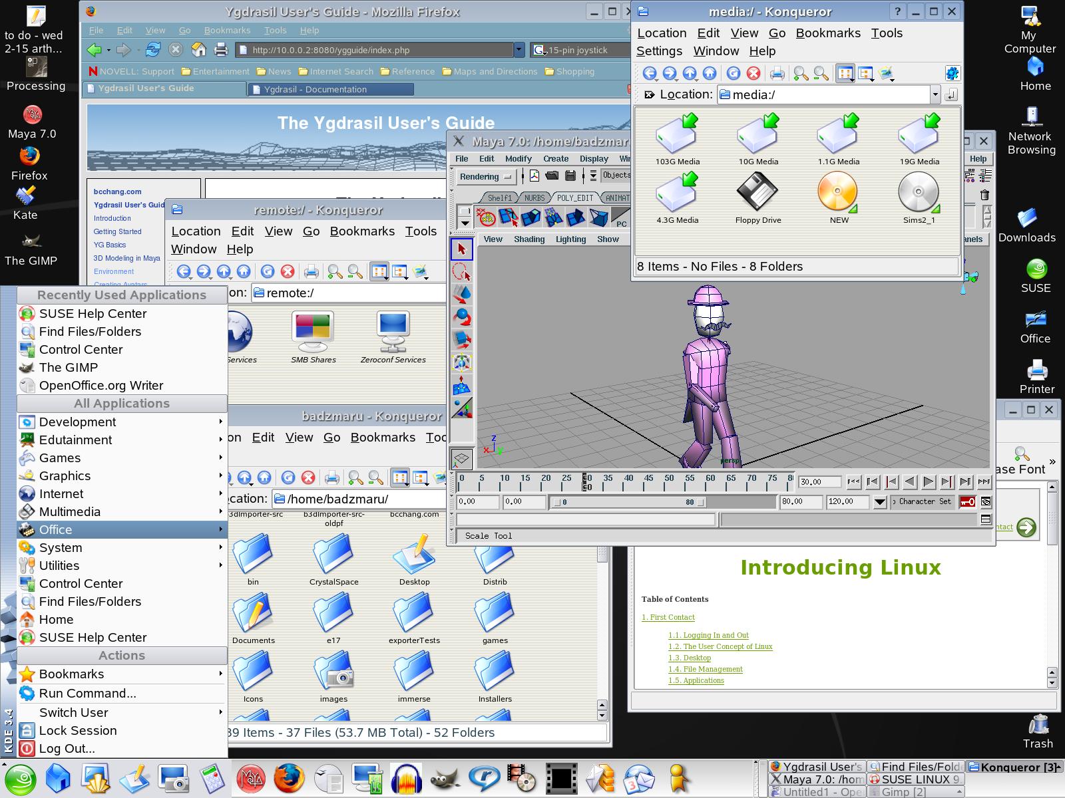The width and height of the screenshot is (1065, 798).
Task: Toggle the red Auto Keyframe key button
Action: (x=967, y=502)
